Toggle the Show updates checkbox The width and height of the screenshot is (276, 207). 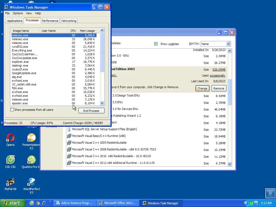(x=156, y=44)
